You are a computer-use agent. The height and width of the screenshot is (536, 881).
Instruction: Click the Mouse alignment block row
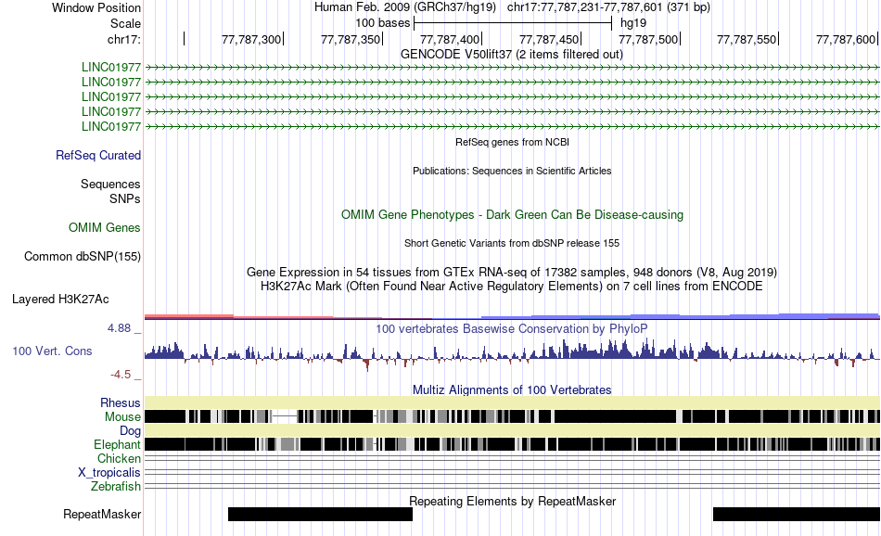click(x=512, y=416)
